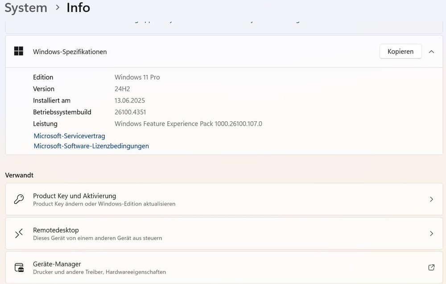Select Windows Feature Experience Pack value text
The height and width of the screenshot is (284, 446).
(x=188, y=123)
